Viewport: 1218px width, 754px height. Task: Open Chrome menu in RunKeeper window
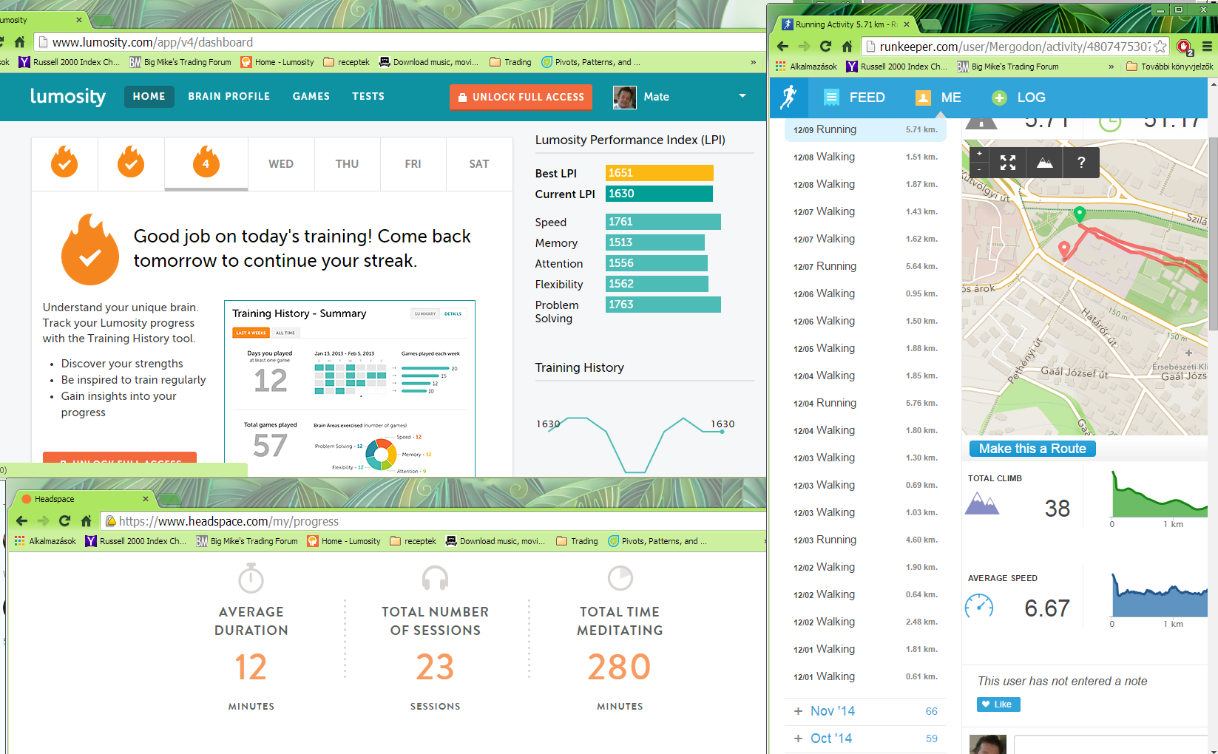point(1206,47)
